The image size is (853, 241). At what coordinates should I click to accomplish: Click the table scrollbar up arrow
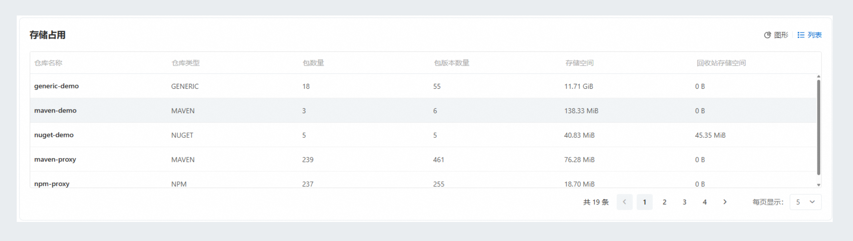(x=818, y=76)
